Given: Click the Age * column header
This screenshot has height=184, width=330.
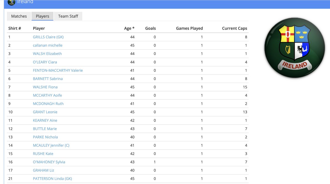Looking at the screenshot, I should click(129, 28).
